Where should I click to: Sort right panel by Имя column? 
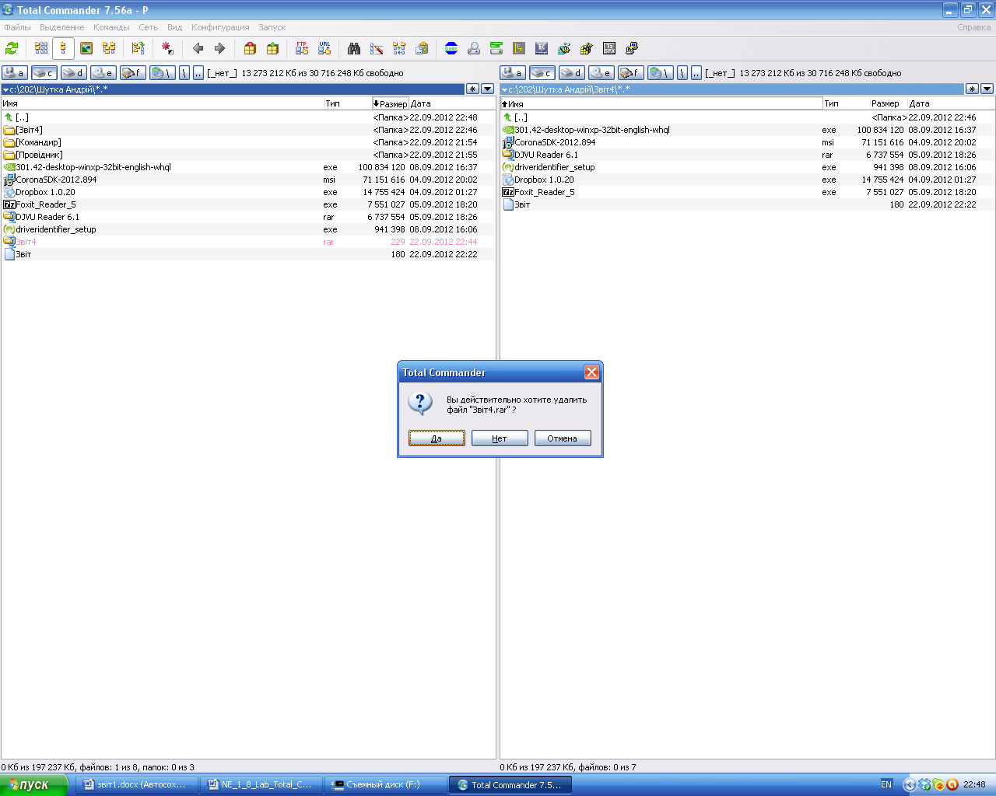661,103
